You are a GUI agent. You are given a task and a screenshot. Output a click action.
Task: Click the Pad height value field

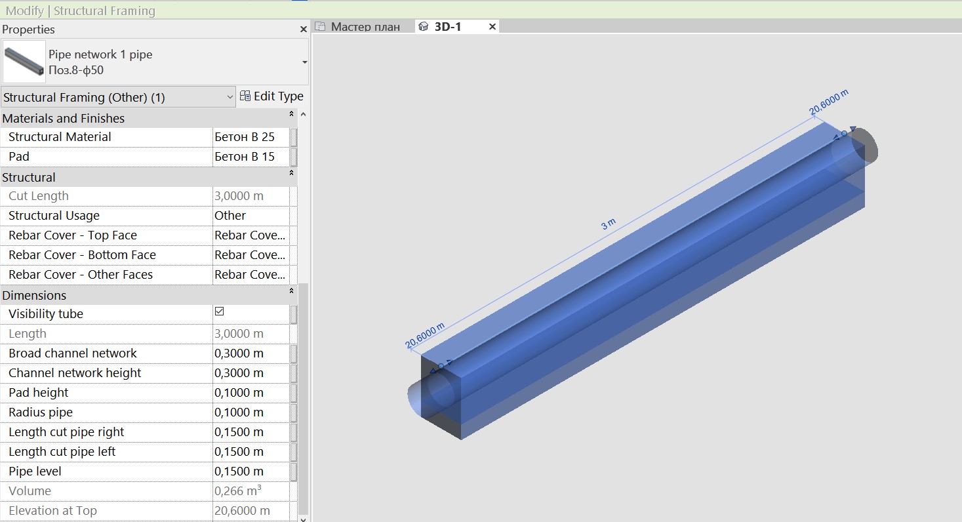point(251,393)
